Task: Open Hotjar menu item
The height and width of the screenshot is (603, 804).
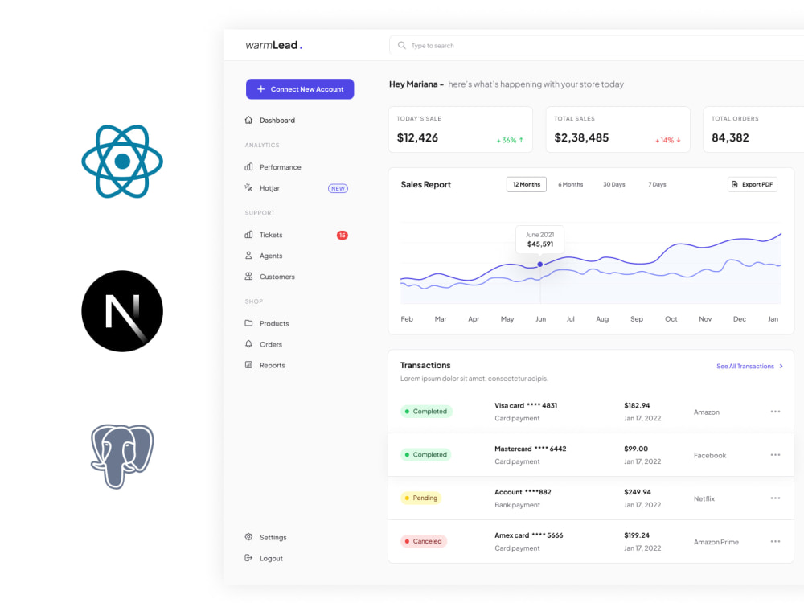Action: (269, 188)
